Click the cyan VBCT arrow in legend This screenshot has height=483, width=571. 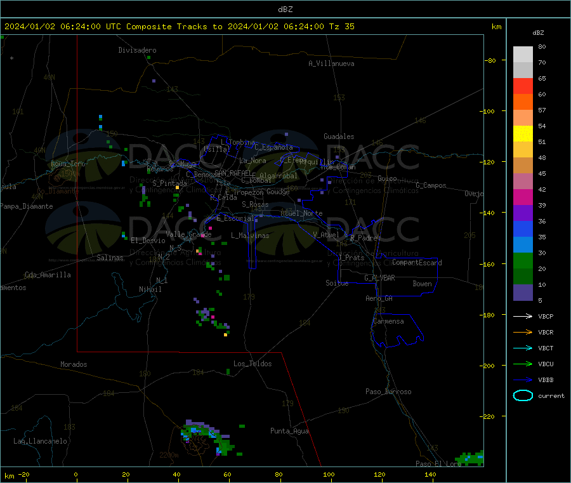[523, 348]
